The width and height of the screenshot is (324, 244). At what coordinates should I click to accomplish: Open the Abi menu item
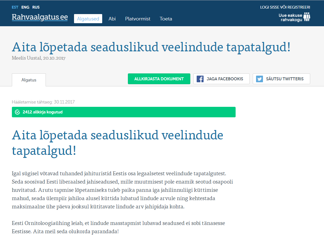[112, 19]
